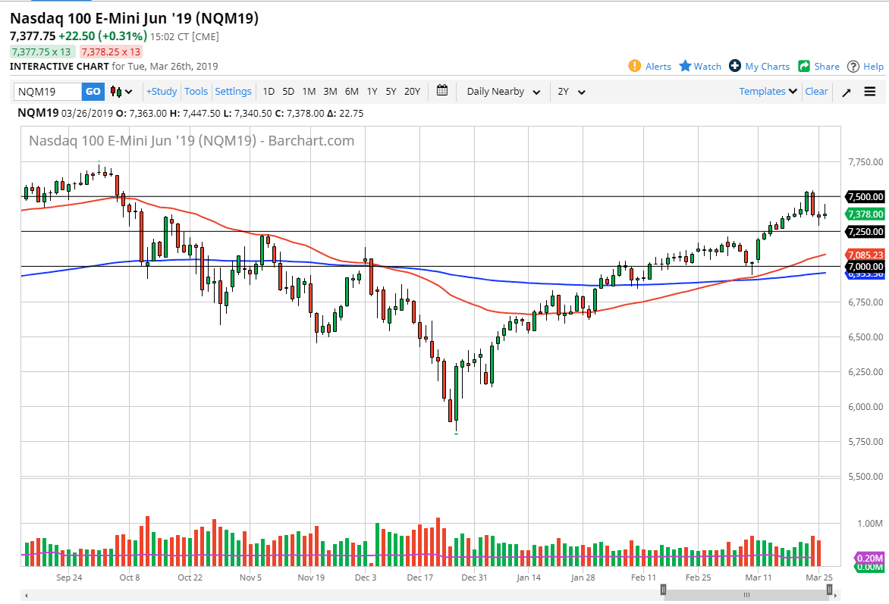Open the expand full-screen arrow icon

(x=848, y=91)
